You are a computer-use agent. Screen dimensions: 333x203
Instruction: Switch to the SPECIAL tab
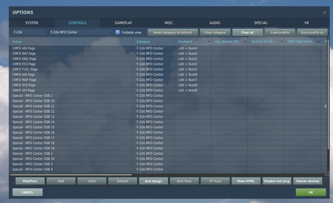(x=261, y=23)
